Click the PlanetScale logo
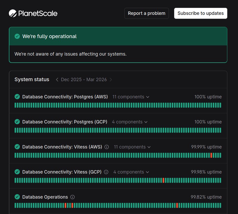The height and width of the screenshot is (214, 238). pyautogui.click(x=33, y=13)
